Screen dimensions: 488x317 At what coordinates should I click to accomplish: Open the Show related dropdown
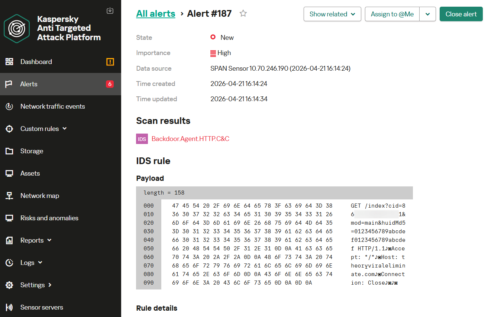[x=332, y=14]
